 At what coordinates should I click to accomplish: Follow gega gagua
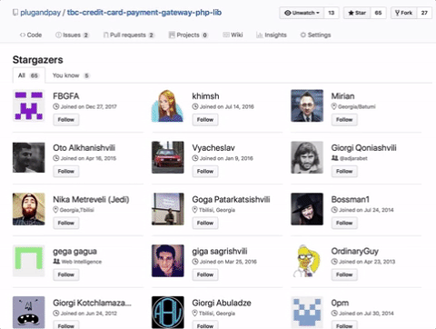pyautogui.click(x=66, y=274)
